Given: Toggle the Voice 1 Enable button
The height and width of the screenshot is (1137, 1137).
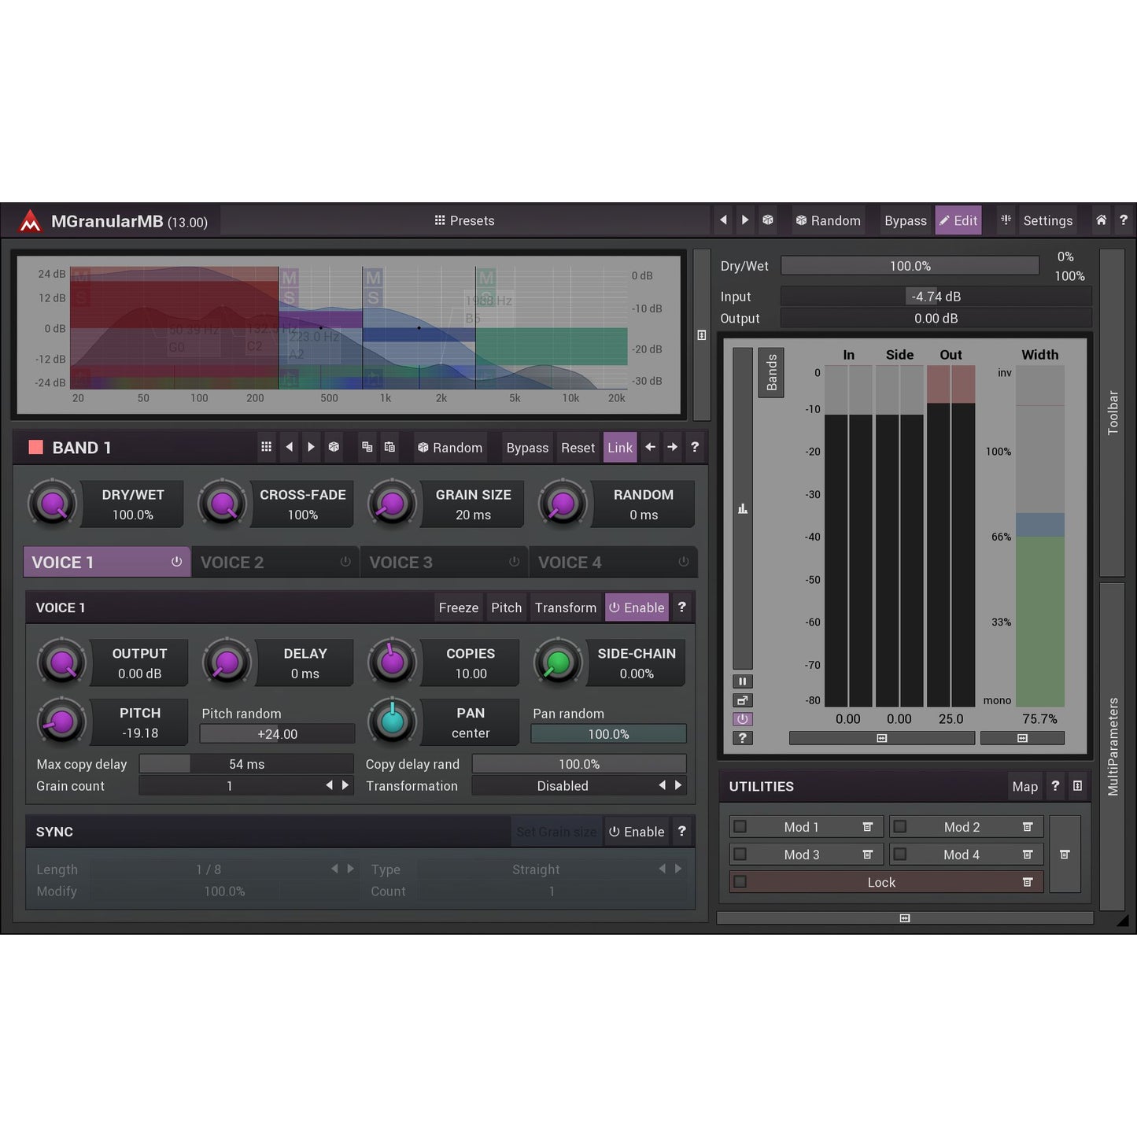Looking at the screenshot, I should tap(636, 607).
